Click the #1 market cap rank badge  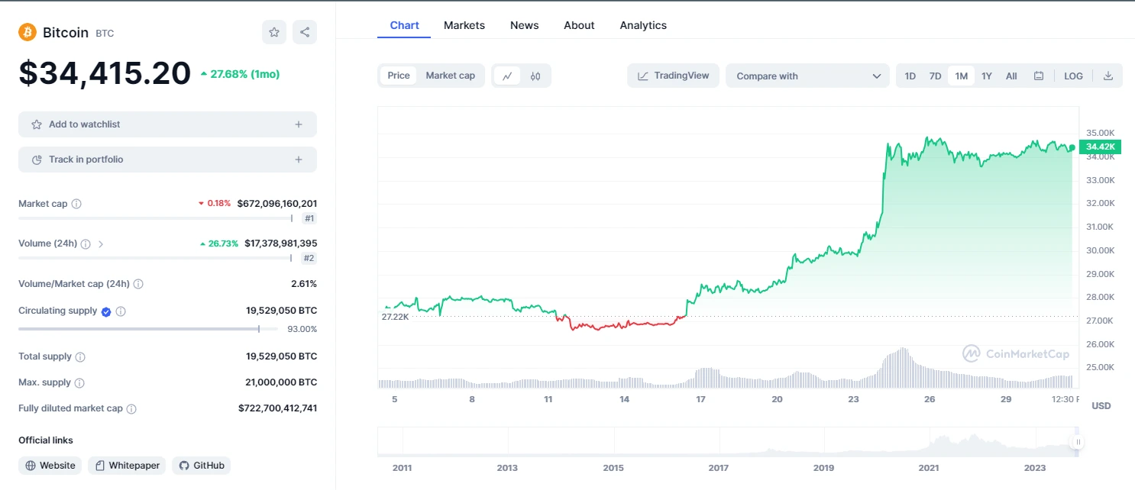(309, 218)
